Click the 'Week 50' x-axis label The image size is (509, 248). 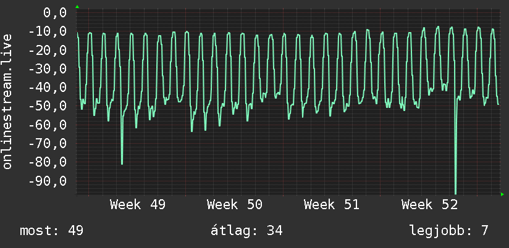tap(235, 205)
